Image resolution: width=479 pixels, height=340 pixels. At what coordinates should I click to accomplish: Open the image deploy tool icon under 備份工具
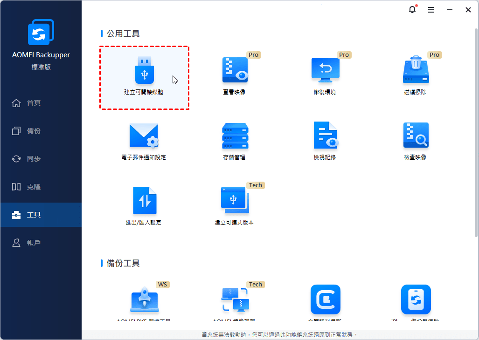(235, 300)
